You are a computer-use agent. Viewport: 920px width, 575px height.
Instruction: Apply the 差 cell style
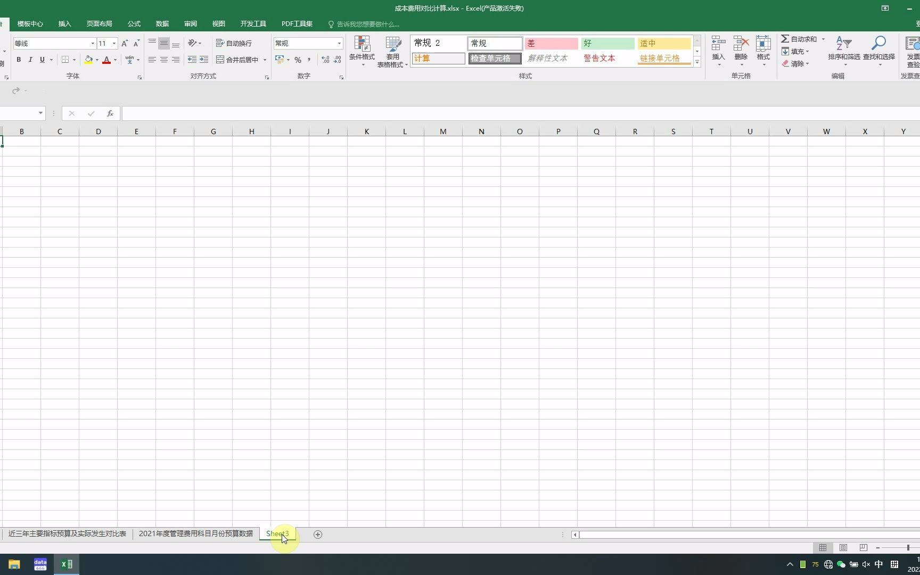[x=551, y=43]
